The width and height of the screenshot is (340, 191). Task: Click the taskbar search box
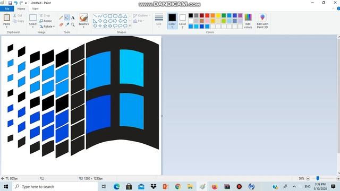(55, 186)
